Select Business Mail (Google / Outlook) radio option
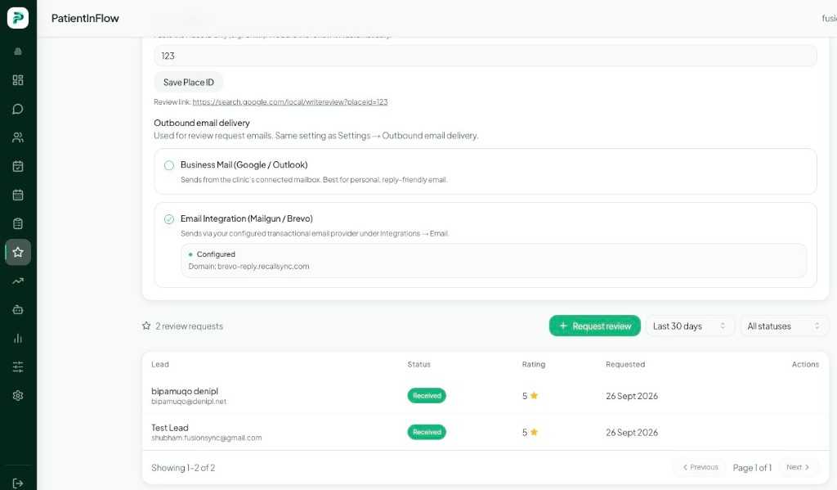Image resolution: width=837 pixels, height=490 pixels. click(168, 165)
